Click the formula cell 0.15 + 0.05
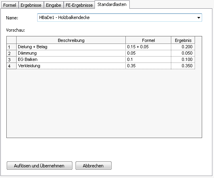 [148, 47]
